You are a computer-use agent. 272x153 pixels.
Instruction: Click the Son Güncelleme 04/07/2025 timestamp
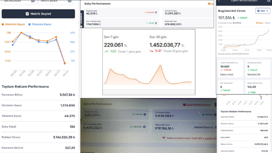[234, 54]
